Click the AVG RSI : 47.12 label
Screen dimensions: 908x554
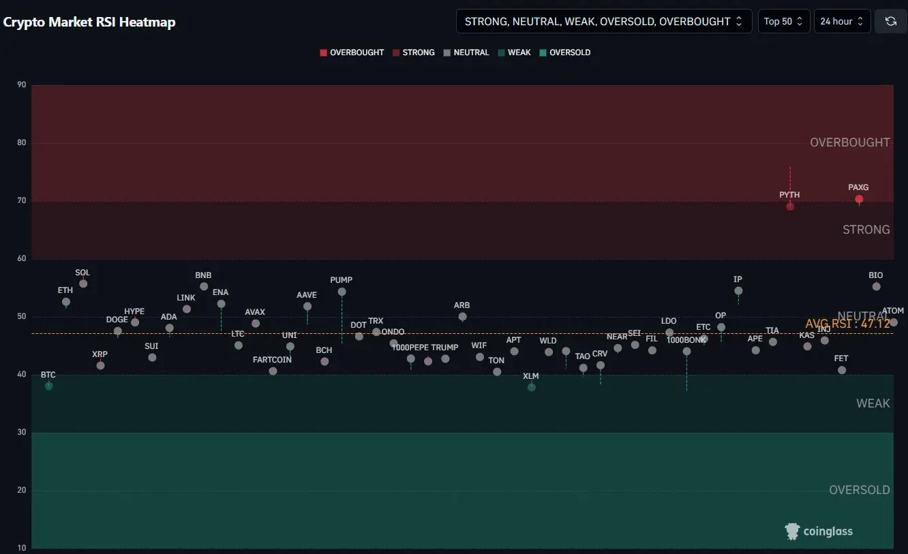point(848,324)
